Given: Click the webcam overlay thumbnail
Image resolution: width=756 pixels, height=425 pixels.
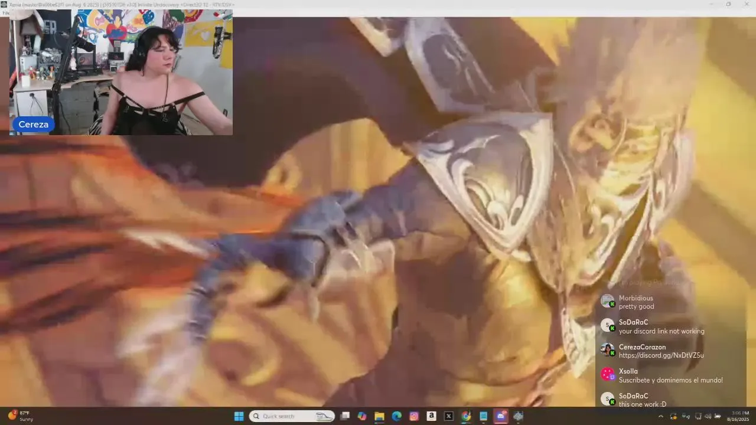Looking at the screenshot, I should click(121, 73).
